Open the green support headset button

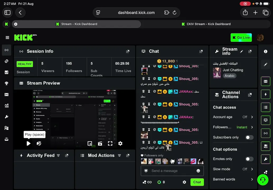click(263, 180)
